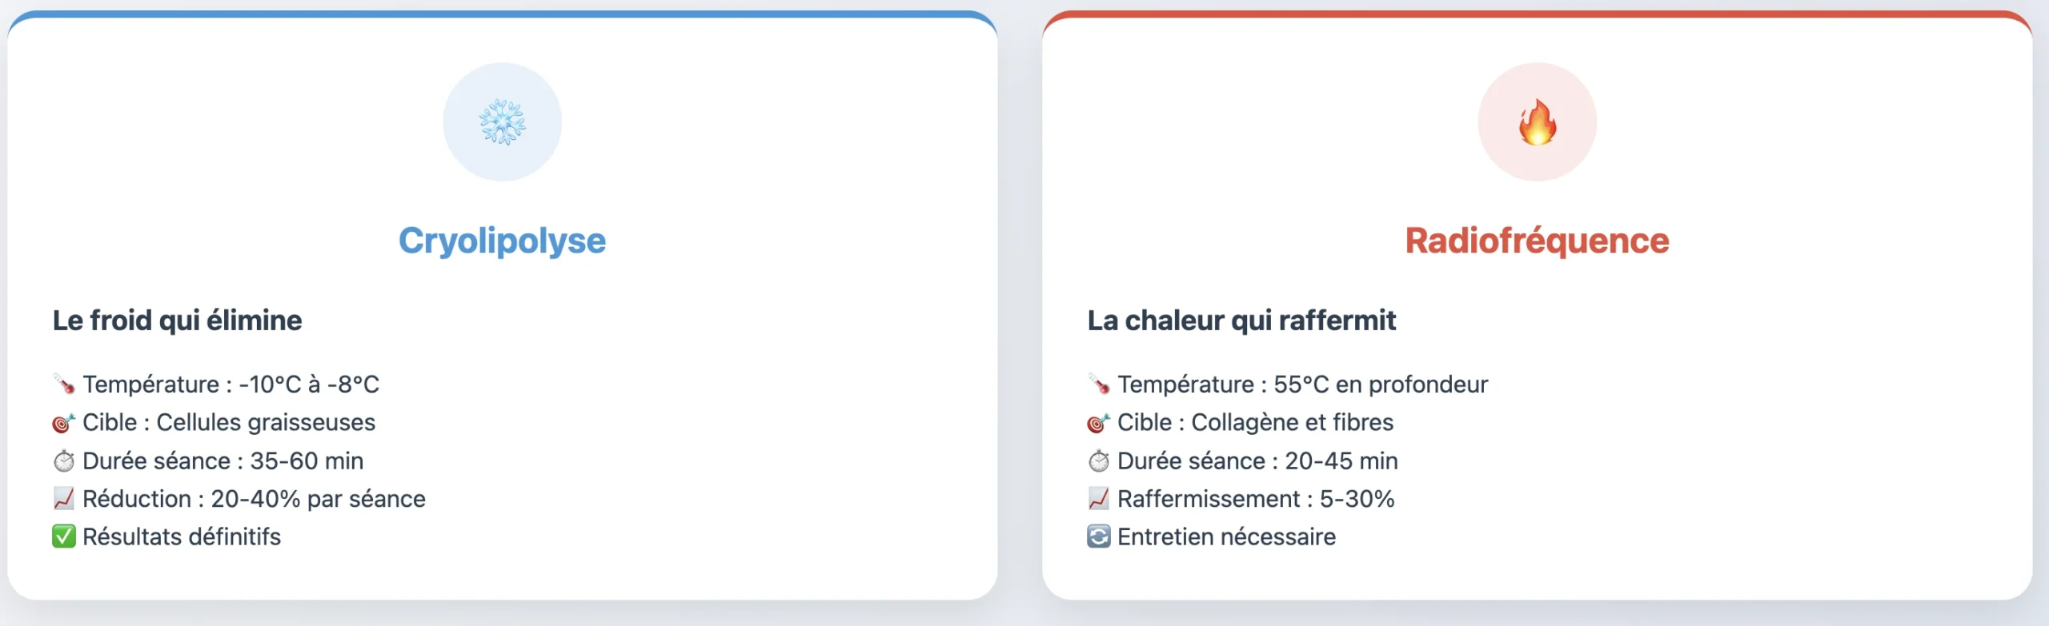Image resolution: width=2049 pixels, height=626 pixels.
Task: Click the Entretien nécessaire text
Action: pyautogui.click(x=1226, y=536)
